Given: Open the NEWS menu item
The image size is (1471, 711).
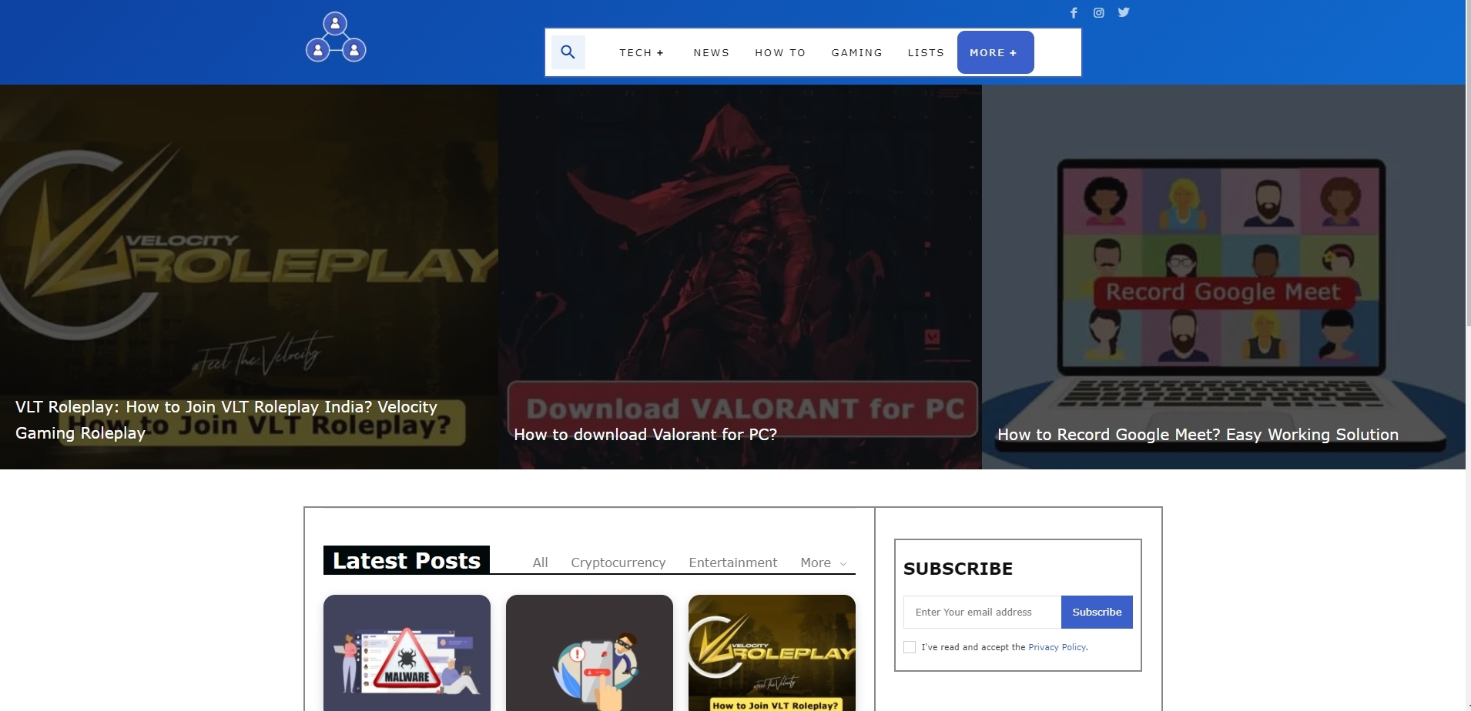Looking at the screenshot, I should (x=711, y=52).
